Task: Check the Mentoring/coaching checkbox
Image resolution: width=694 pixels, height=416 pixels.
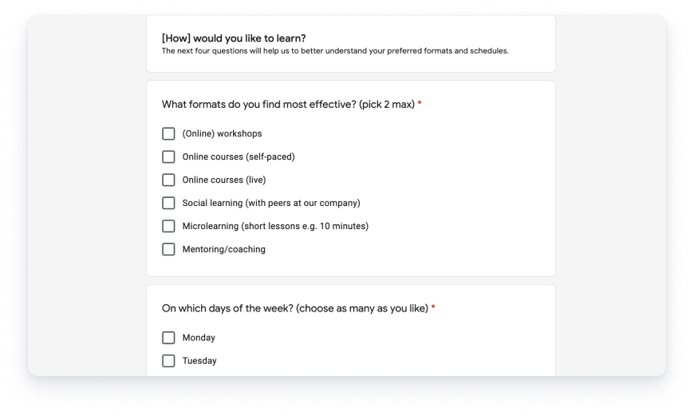Action: point(168,249)
